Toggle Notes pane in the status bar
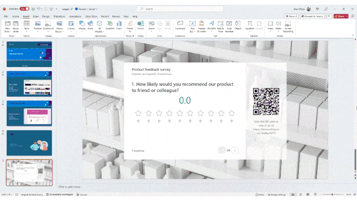The image size is (357, 201). 260,195
